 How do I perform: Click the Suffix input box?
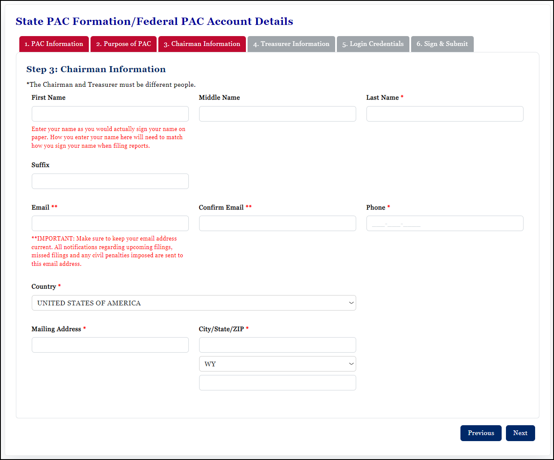pyautogui.click(x=110, y=181)
